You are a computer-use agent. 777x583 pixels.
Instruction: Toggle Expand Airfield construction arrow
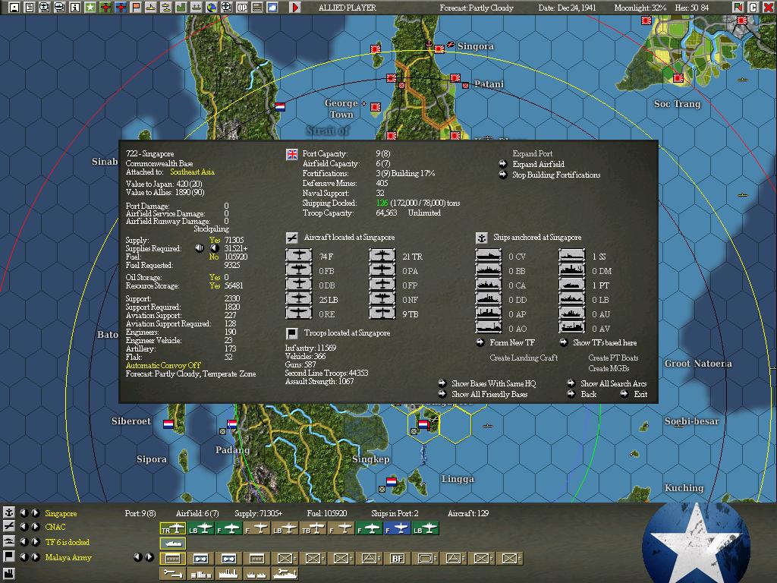(x=502, y=164)
